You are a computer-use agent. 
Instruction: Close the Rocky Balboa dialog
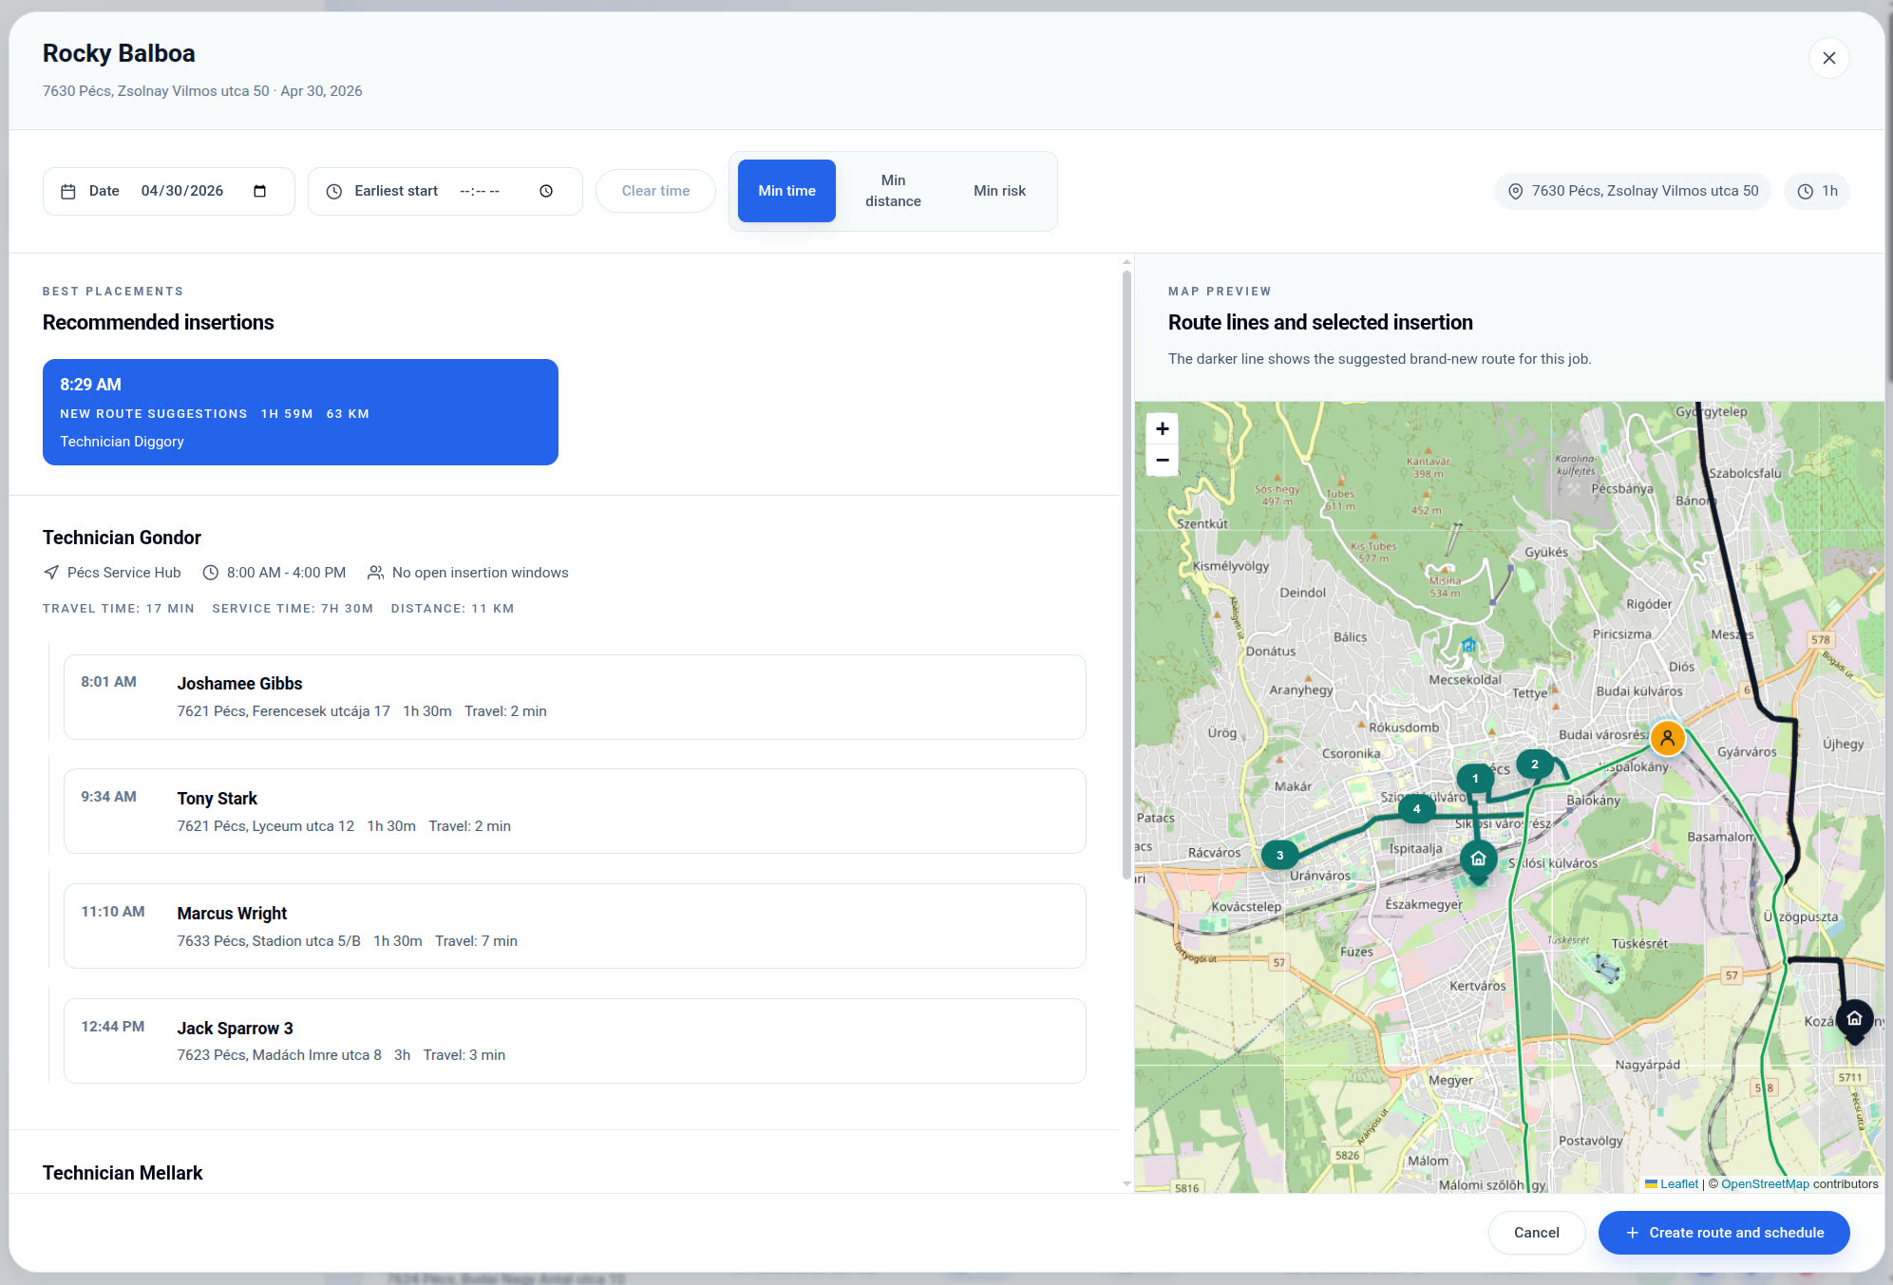coord(1828,58)
